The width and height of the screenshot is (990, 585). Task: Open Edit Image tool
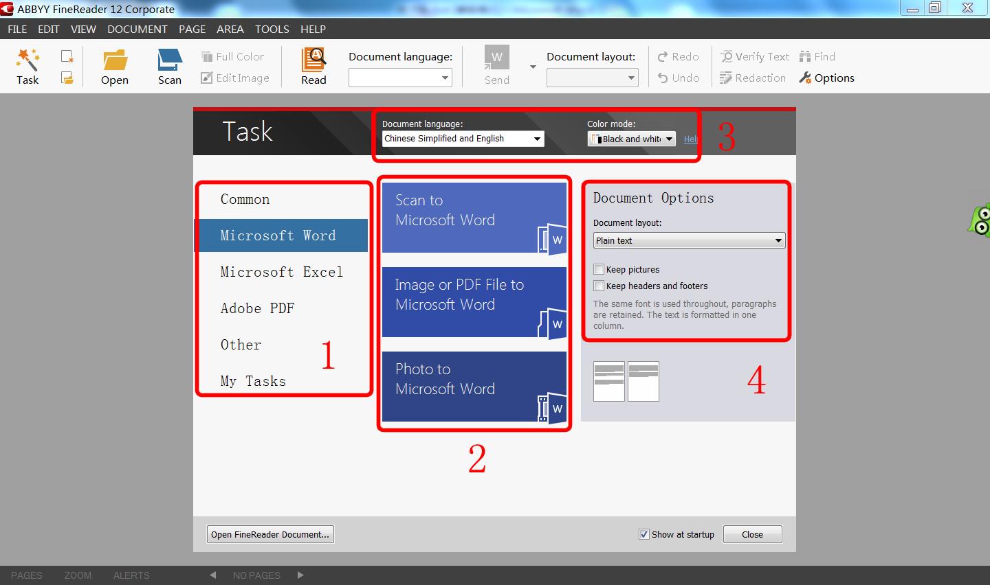[x=235, y=78]
